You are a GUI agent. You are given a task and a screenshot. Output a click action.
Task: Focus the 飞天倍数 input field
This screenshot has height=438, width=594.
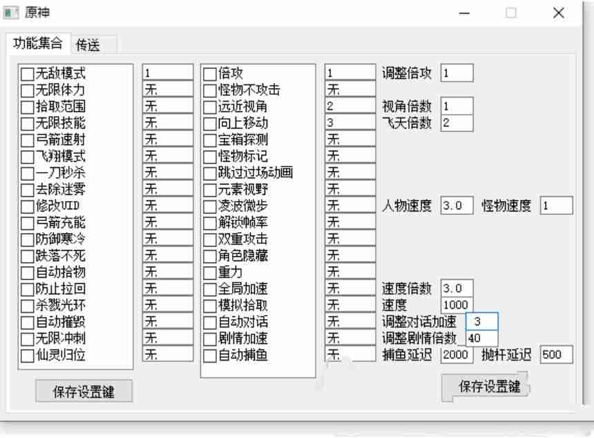(457, 123)
